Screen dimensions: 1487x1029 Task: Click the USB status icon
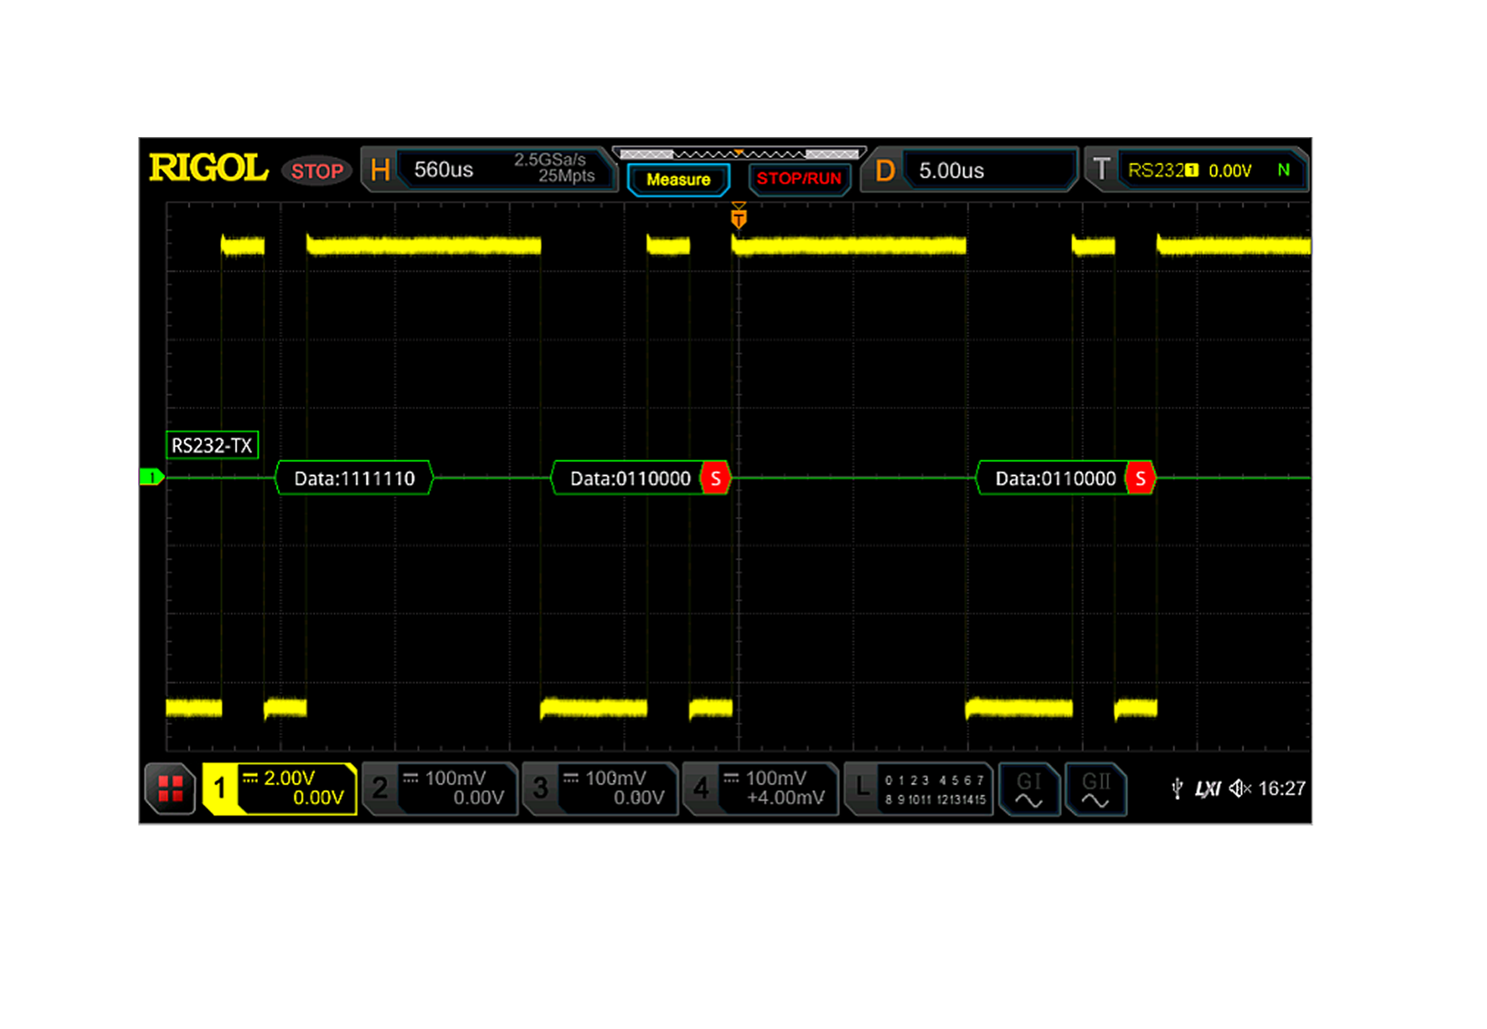tap(1177, 788)
